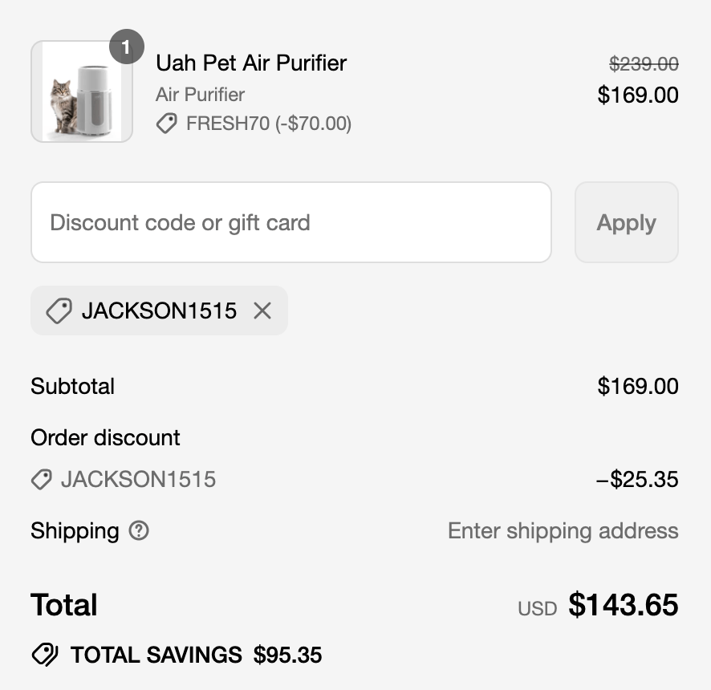Click the Apply button
This screenshot has width=711, height=690.
[x=626, y=222]
